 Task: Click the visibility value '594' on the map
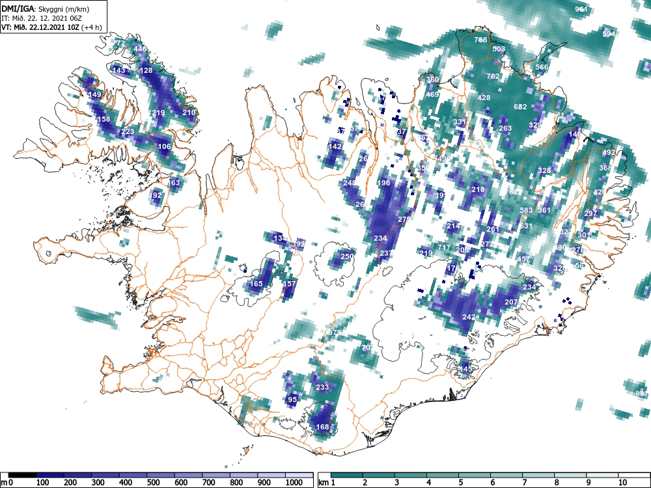pyautogui.click(x=609, y=34)
